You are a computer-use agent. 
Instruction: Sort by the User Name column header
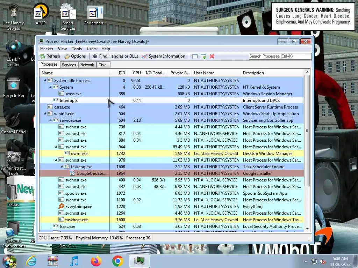(x=216, y=73)
